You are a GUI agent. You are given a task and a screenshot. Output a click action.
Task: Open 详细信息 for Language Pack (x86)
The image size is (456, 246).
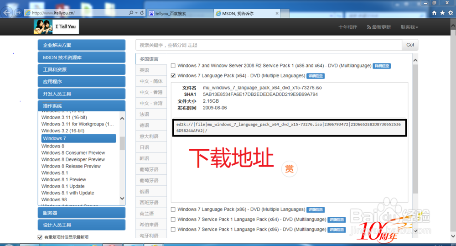tap(316, 209)
